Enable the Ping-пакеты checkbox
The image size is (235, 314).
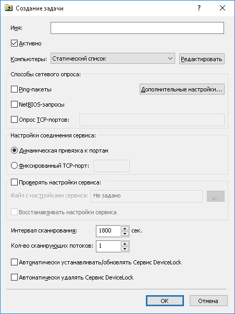(x=14, y=89)
